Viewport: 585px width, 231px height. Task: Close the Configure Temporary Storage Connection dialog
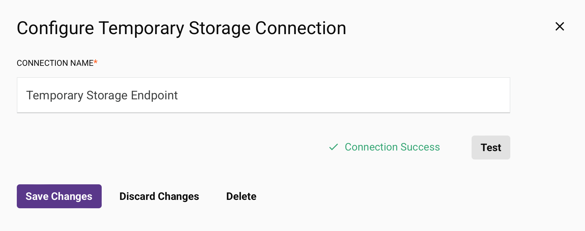(x=559, y=27)
